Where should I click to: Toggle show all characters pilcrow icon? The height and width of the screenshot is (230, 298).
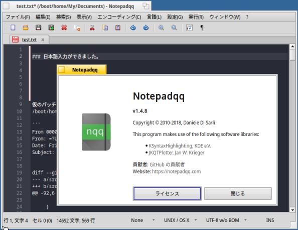coord(202,27)
